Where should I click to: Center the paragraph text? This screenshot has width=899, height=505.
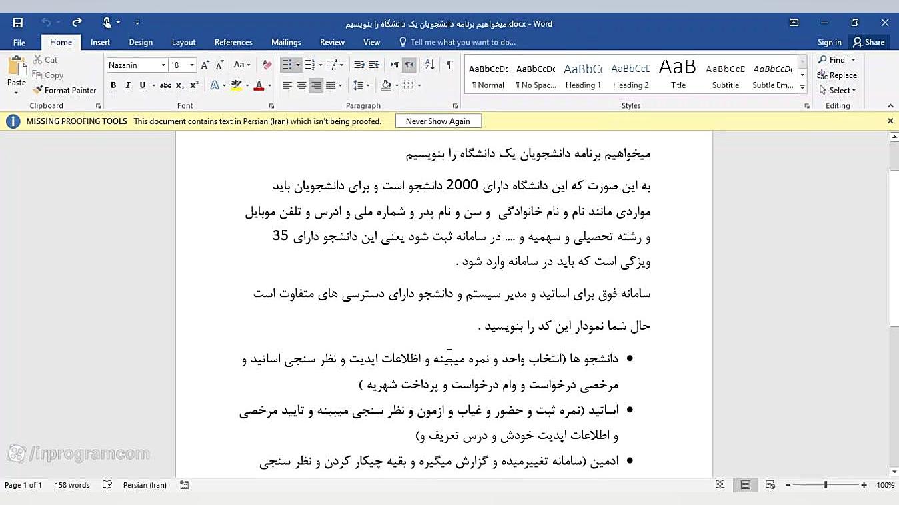[x=302, y=85]
